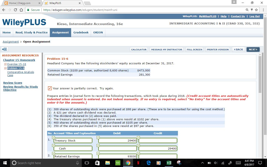Click the Retained Earnings debit field showing 93030

(118, 156)
